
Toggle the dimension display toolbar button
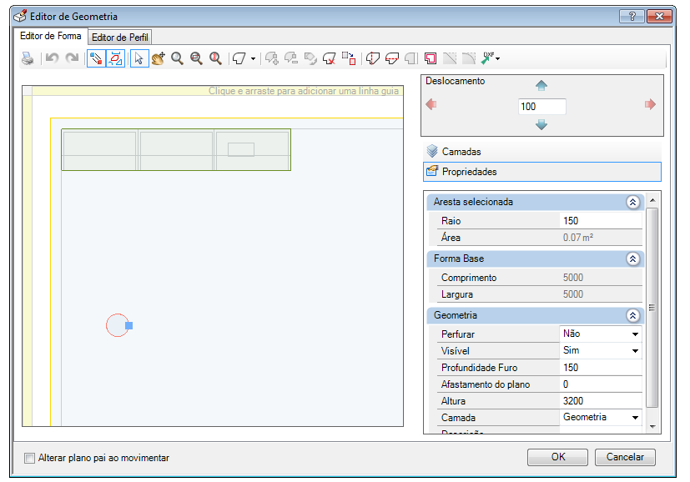click(x=116, y=58)
